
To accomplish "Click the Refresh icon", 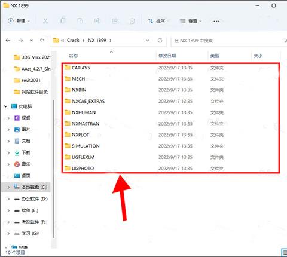I will (160, 41).
